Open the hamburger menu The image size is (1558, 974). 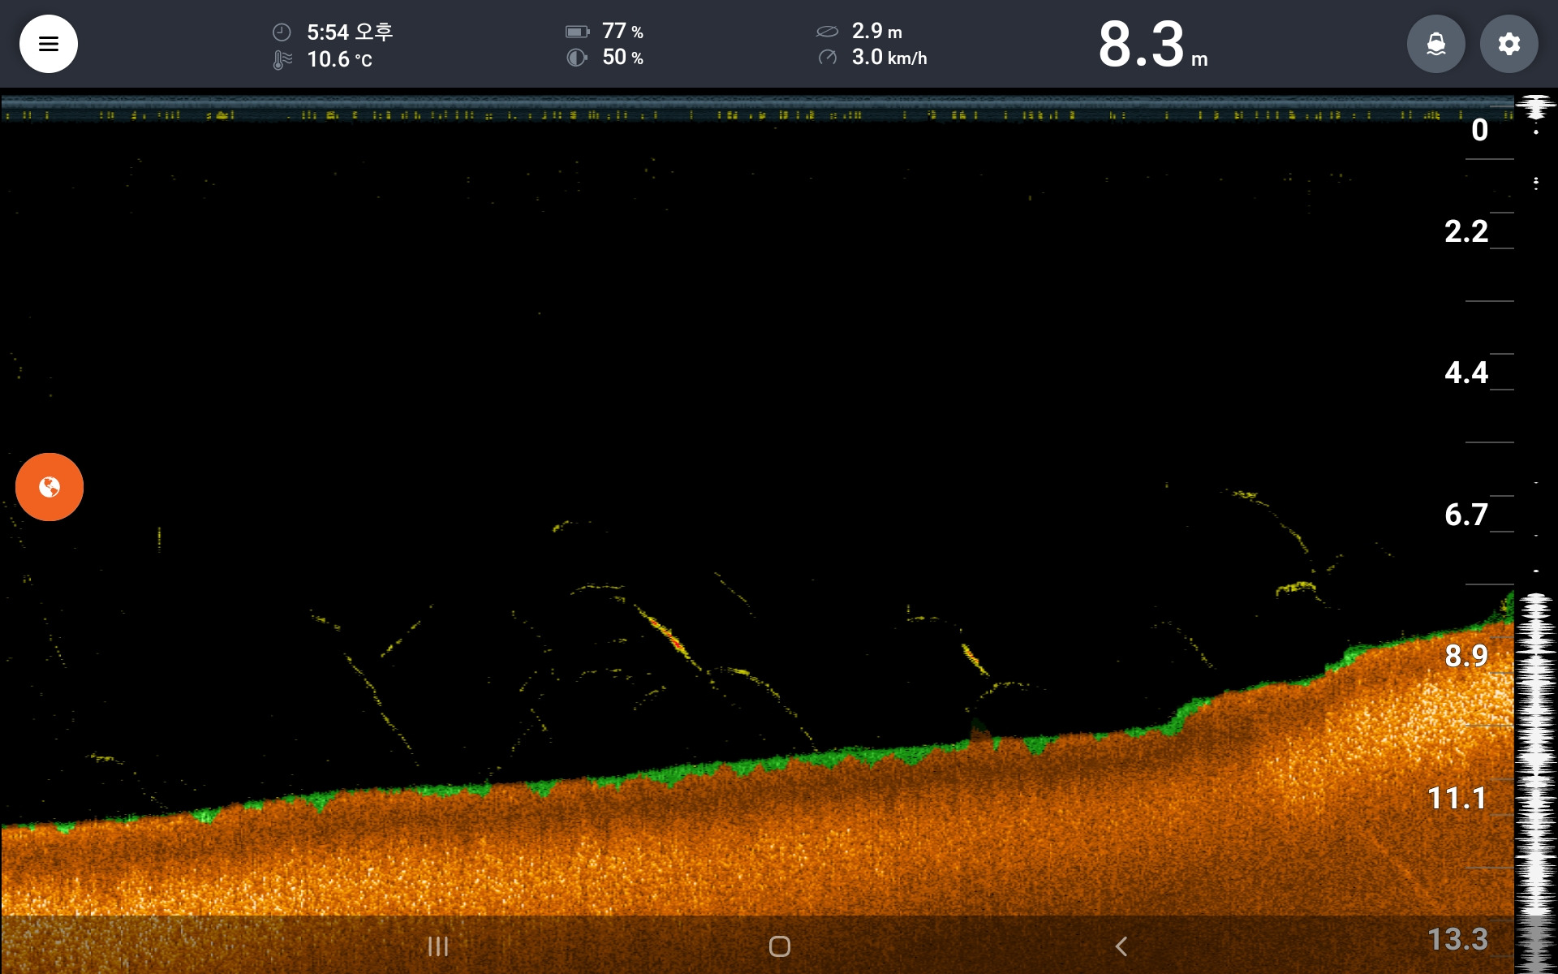click(x=48, y=44)
